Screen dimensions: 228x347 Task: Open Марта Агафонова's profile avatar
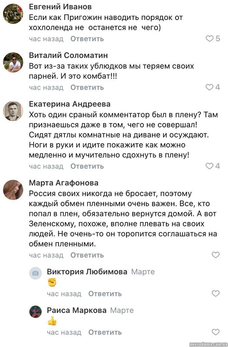click(x=13, y=190)
